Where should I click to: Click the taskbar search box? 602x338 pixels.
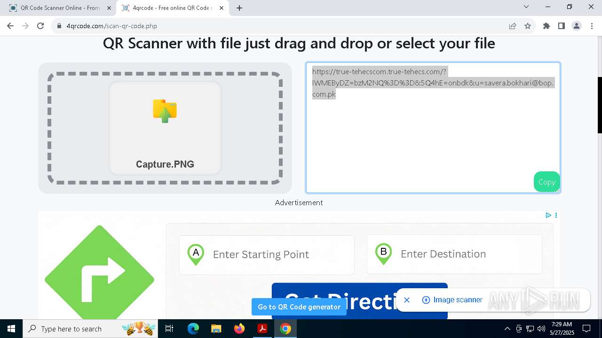[91, 329]
